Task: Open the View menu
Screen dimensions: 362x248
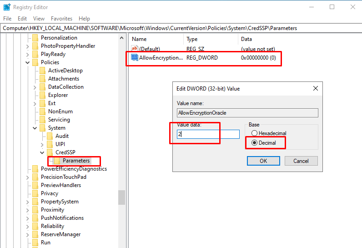Action: click(x=39, y=19)
